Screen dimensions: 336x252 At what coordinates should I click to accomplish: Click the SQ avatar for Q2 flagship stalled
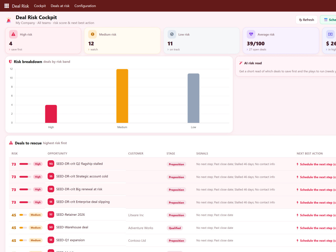[51, 164]
